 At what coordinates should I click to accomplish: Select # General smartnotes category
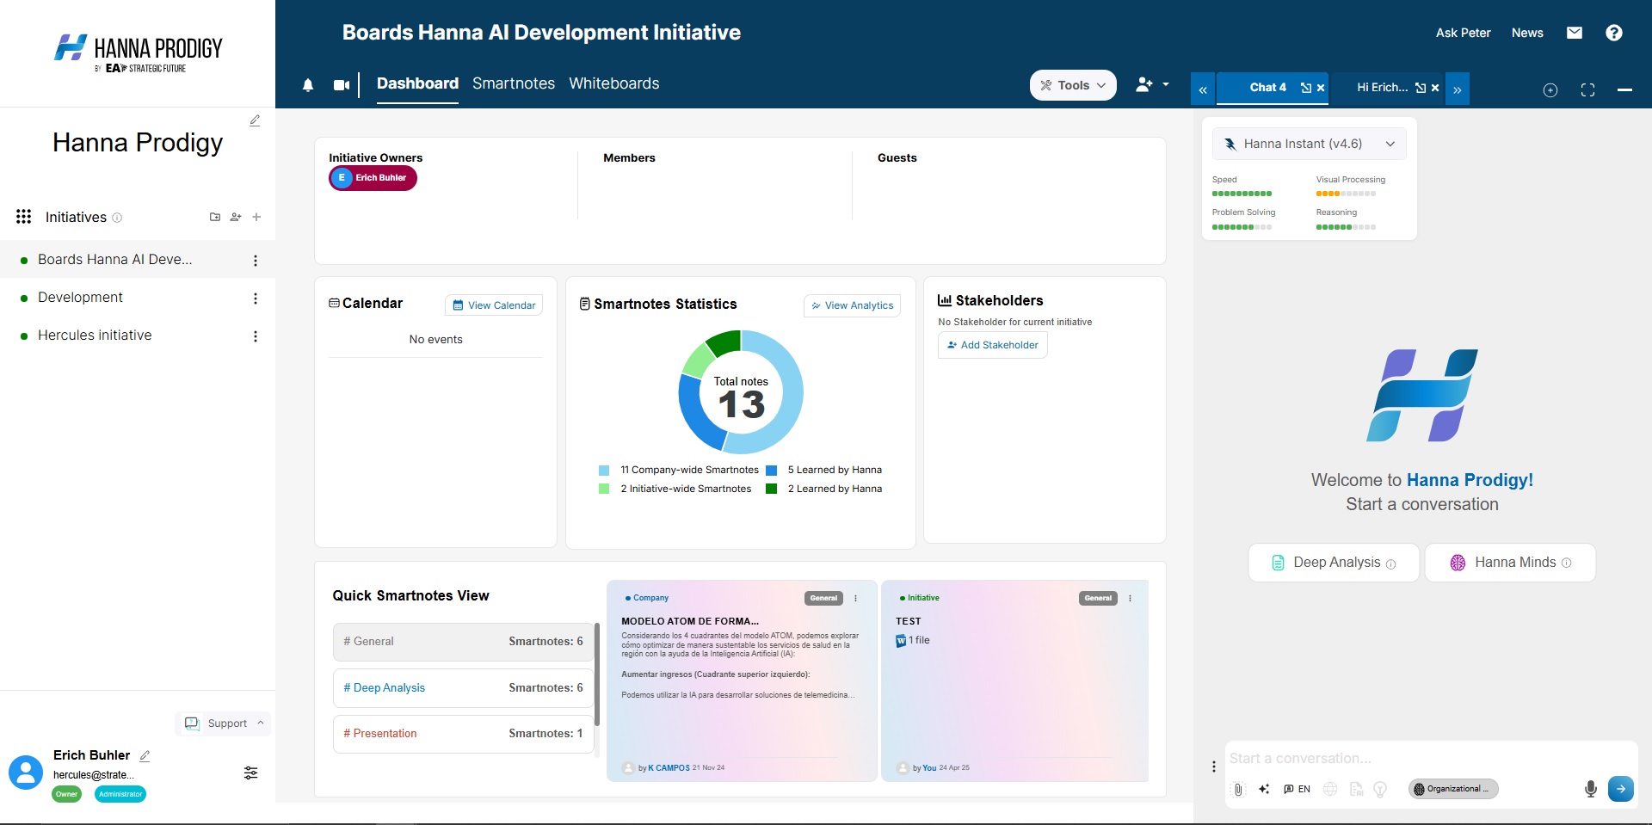[x=463, y=642]
